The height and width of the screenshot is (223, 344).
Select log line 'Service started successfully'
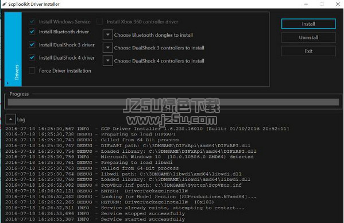click(95, 219)
